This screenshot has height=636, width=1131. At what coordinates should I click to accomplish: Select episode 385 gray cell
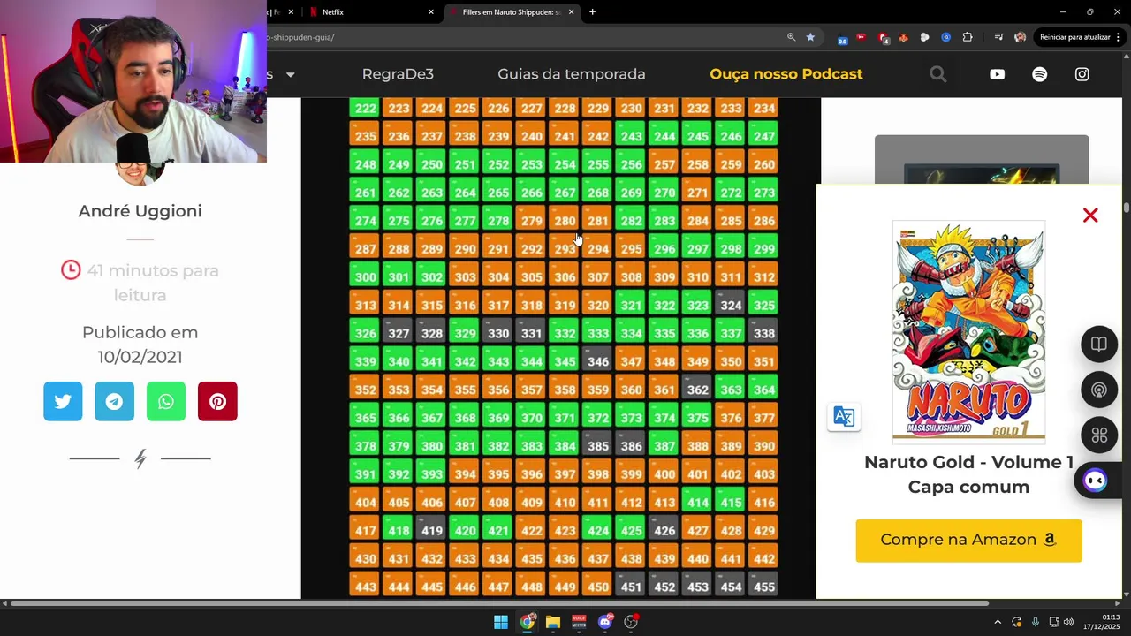(598, 446)
